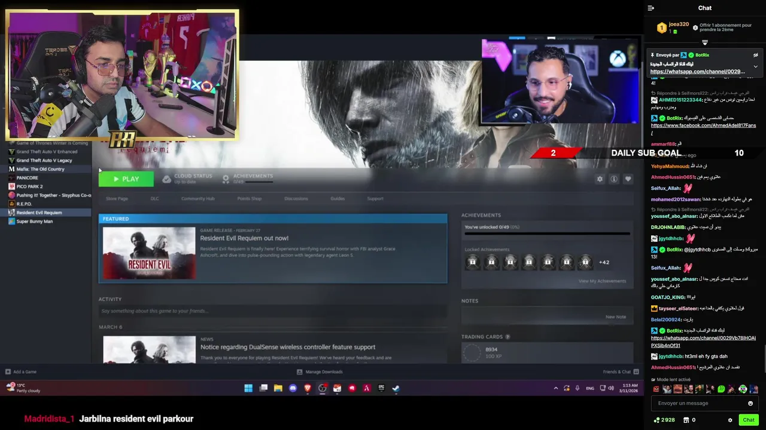The image size is (766, 430).
Task: Select Super Bunny Man in library list
Action: click(35, 221)
